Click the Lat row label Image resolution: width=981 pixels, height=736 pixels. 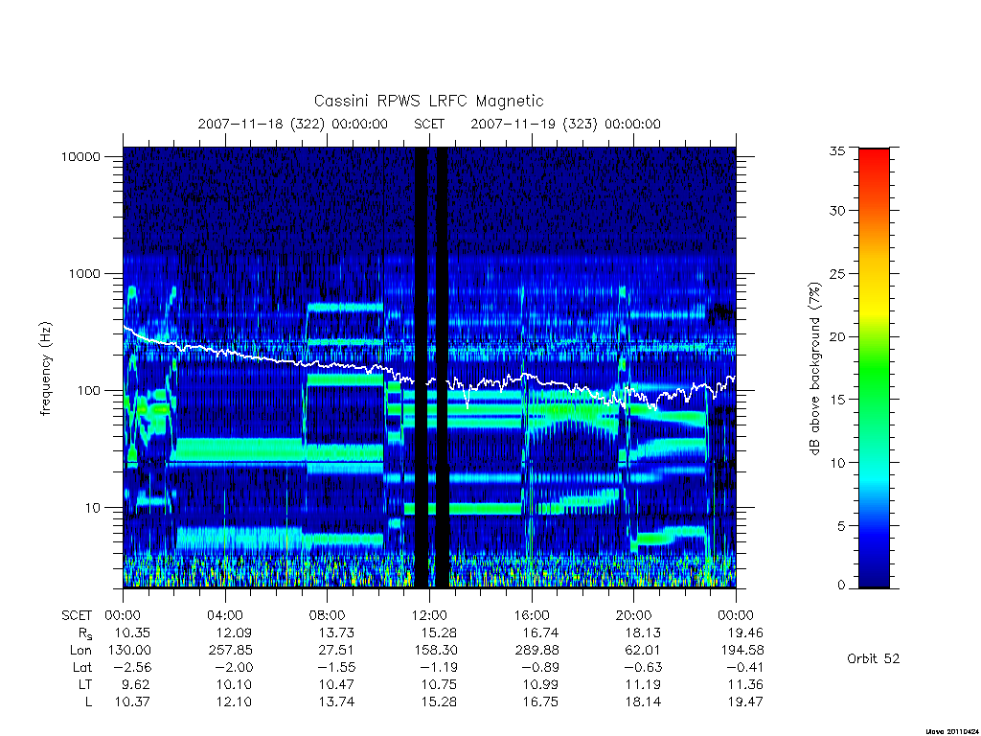[x=81, y=667]
